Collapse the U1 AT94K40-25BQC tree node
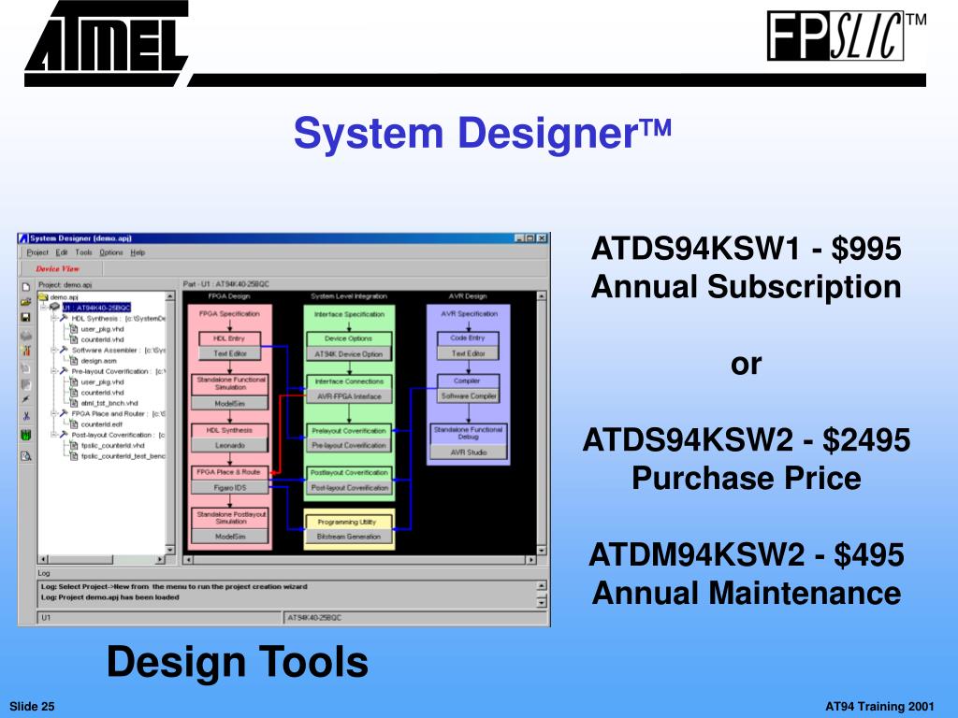The image size is (958, 718). 44,307
